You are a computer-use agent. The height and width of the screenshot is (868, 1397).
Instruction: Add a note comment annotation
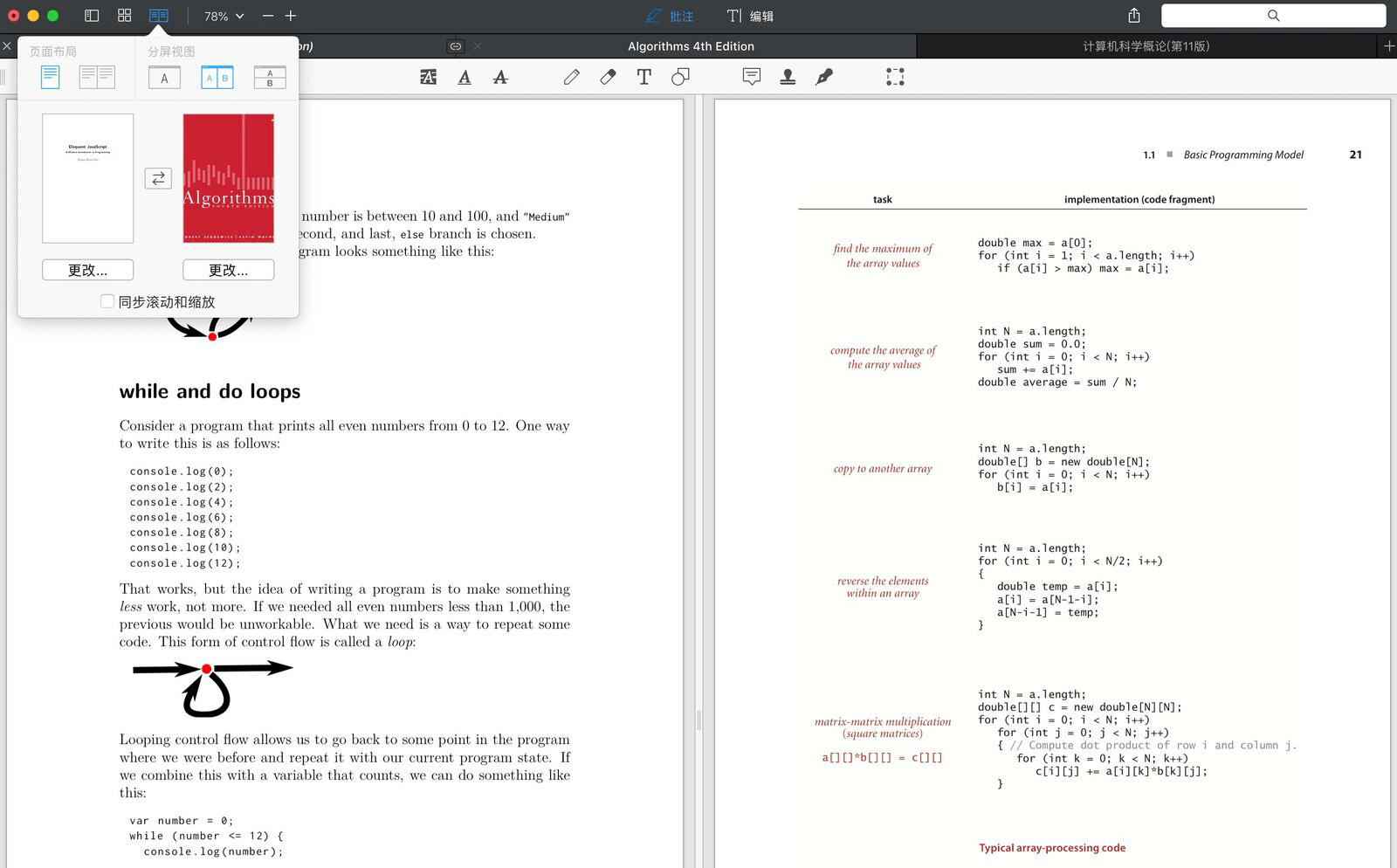[751, 78]
